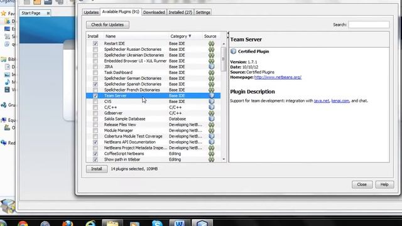Click the source icon in the NetBeans API Documentation row
402x226 pixels.
tap(211, 142)
